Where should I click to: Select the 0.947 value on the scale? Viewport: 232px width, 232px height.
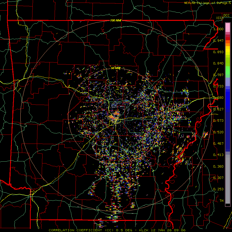218,40
